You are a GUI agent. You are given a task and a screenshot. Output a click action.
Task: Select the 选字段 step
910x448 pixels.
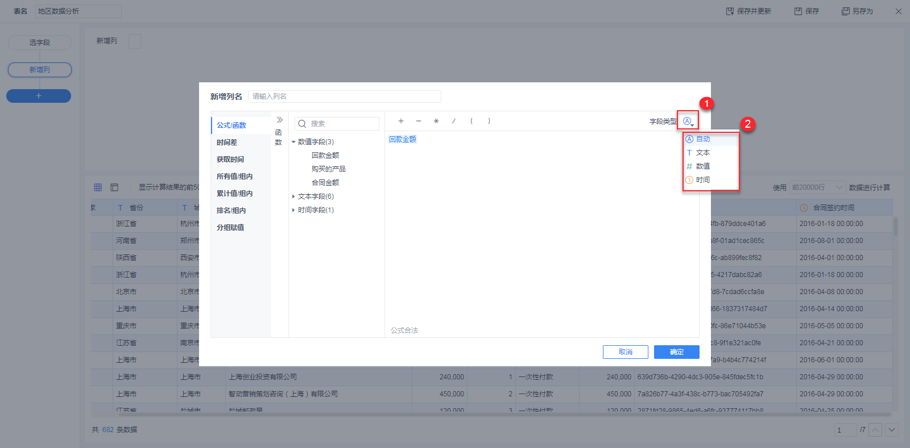tap(40, 43)
